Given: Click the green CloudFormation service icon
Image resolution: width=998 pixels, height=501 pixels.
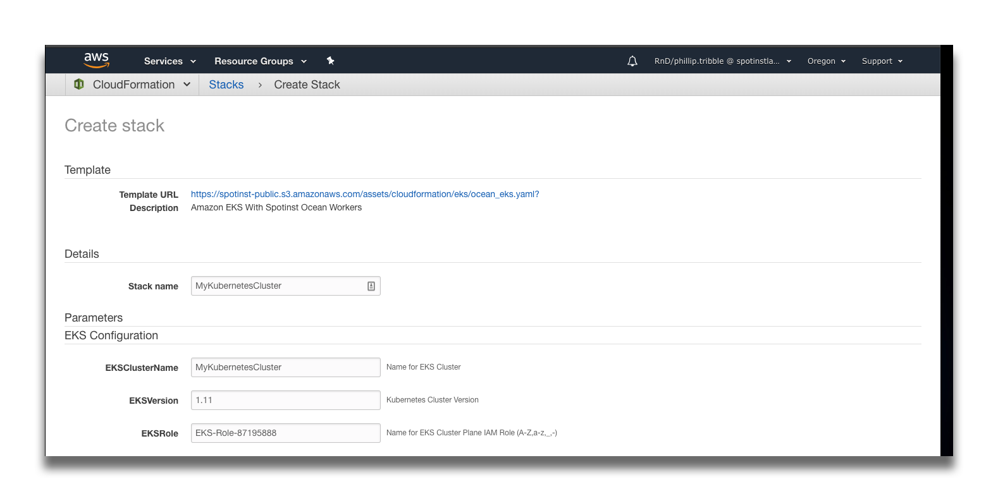Looking at the screenshot, I should coord(79,85).
